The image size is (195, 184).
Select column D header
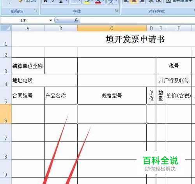click(151, 28)
